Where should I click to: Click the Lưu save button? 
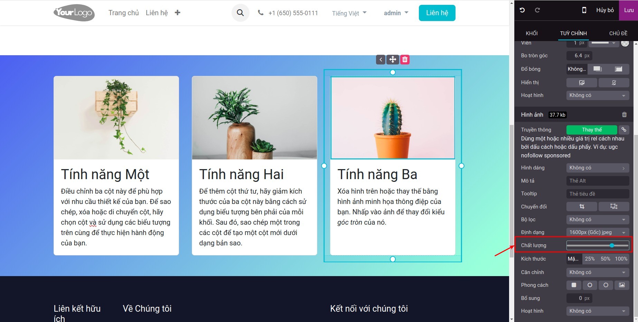628,10
